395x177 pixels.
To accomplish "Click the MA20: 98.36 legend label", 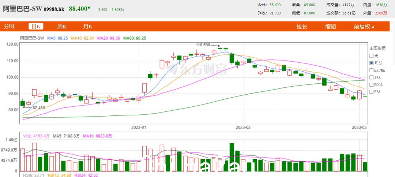I will point(109,38).
